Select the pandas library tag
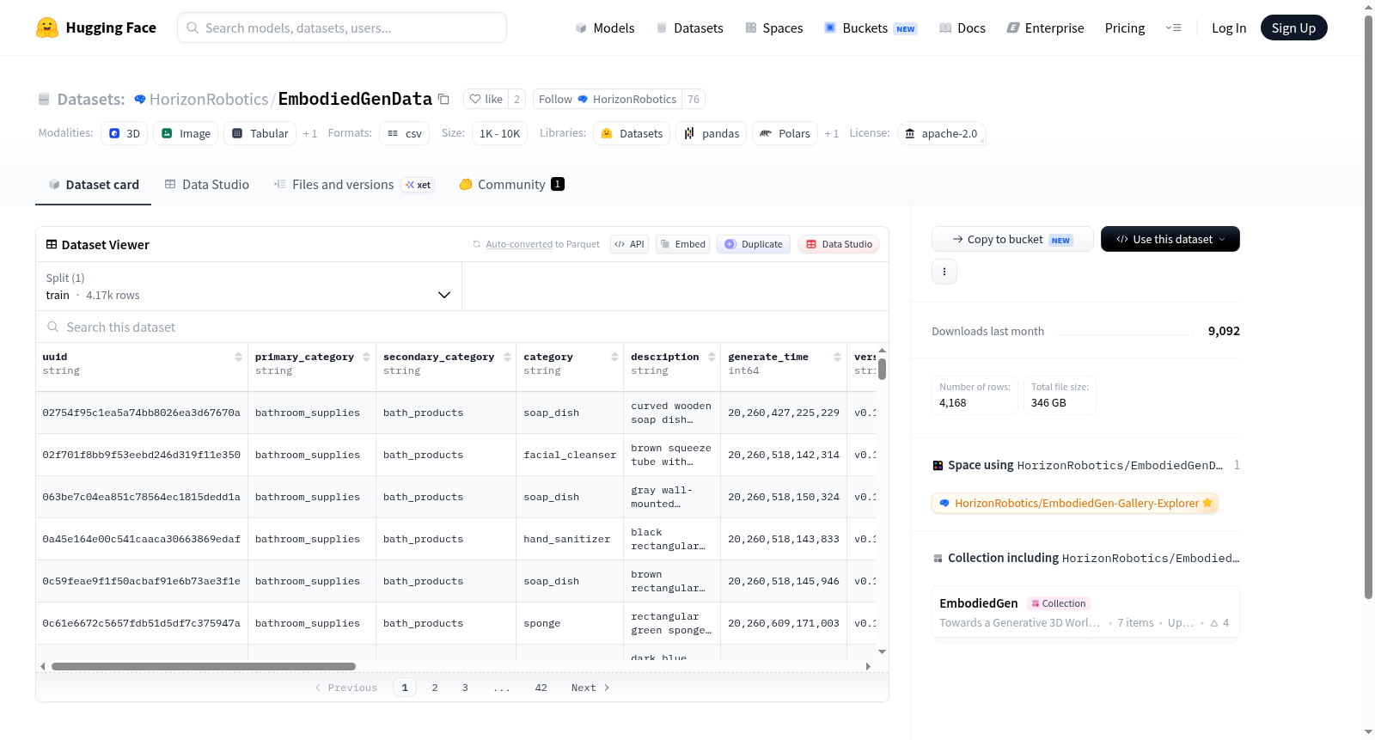This screenshot has height=740, width=1375. point(712,133)
